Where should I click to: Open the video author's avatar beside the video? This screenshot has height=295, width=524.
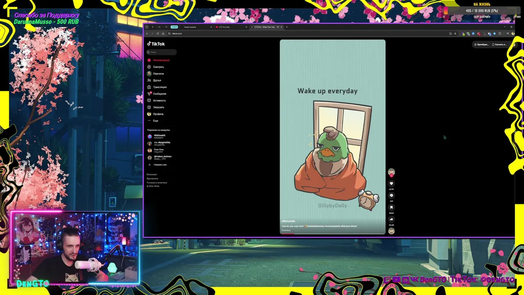tap(391, 172)
